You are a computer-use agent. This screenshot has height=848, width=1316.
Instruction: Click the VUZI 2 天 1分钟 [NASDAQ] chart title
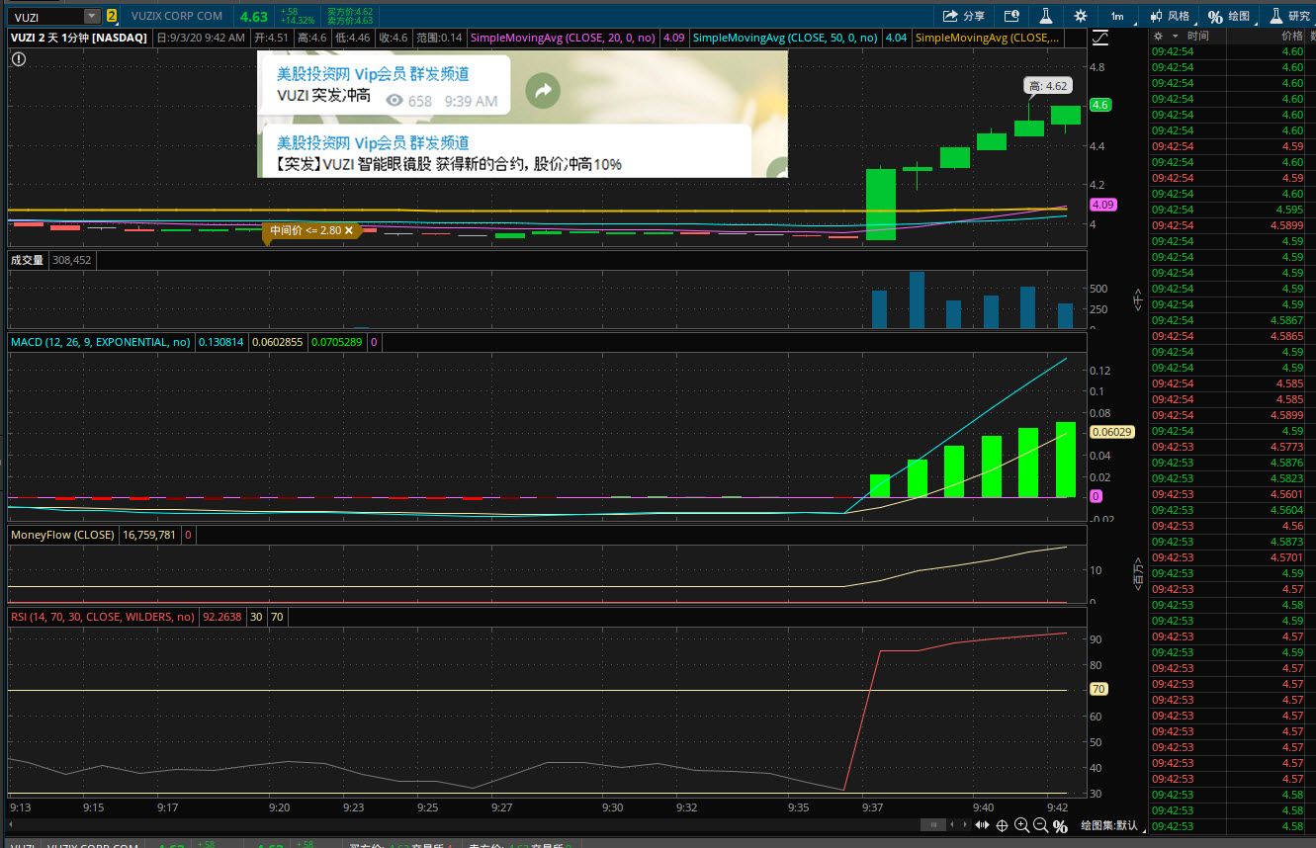point(78,38)
